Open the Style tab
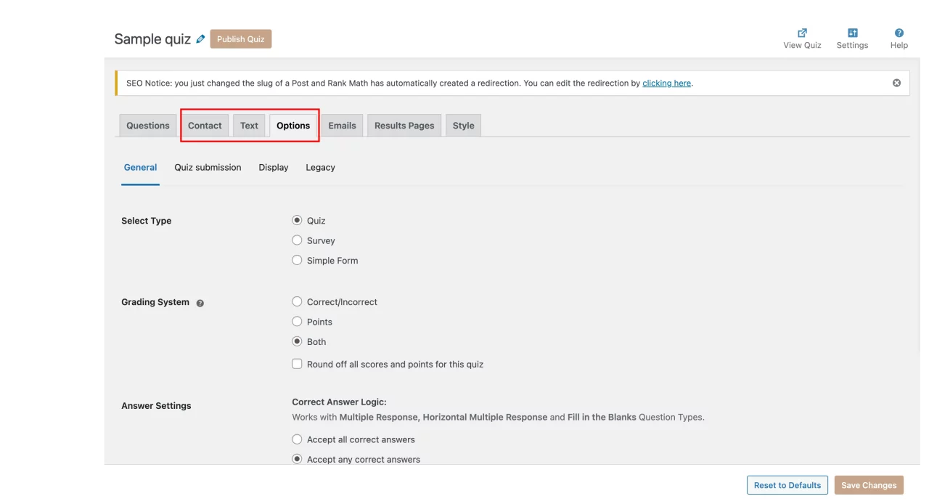The height and width of the screenshot is (504, 929). pyautogui.click(x=463, y=126)
